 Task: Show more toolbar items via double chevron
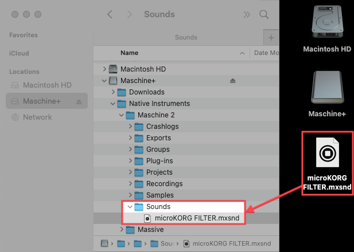tap(247, 15)
